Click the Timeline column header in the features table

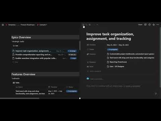[x=53, y=87]
